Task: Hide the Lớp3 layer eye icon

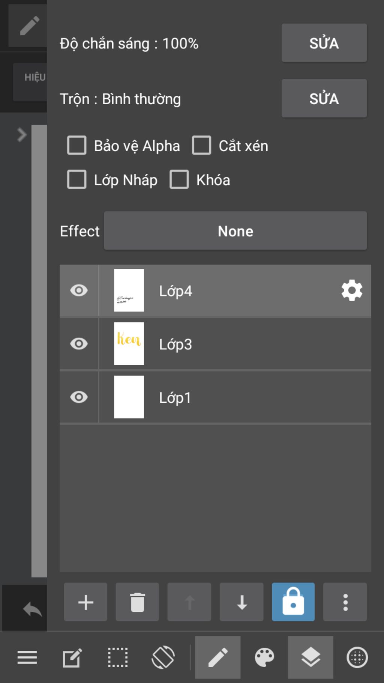Action: [79, 344]
